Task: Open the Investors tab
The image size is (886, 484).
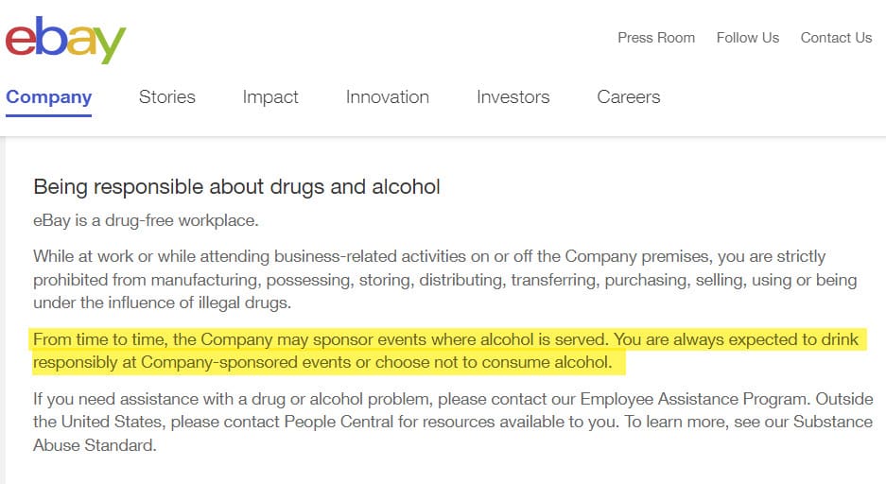Action: [x=512, y=96]
